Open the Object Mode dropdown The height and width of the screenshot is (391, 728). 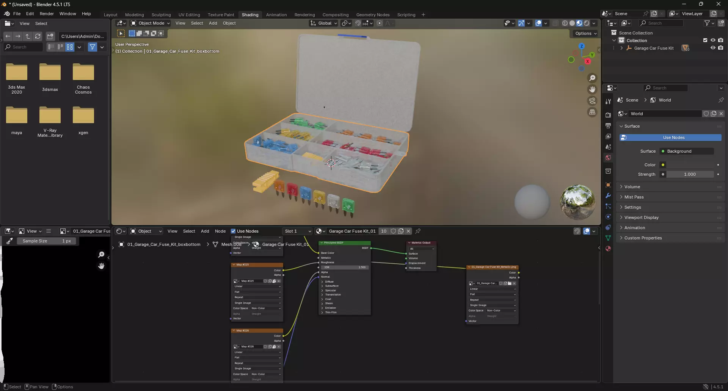150,23
